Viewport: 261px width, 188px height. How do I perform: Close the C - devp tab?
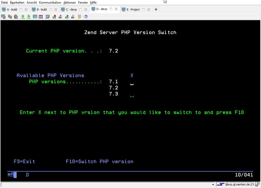pyautogui.click(x=86, y=9)
